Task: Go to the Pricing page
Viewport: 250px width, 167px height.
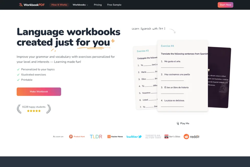Action: coord(98,5)
